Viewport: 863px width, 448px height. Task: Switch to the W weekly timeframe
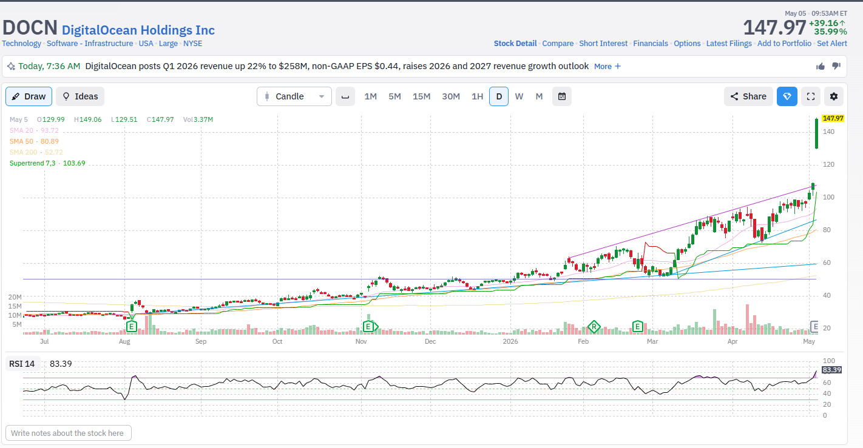[x=519, y=96]
